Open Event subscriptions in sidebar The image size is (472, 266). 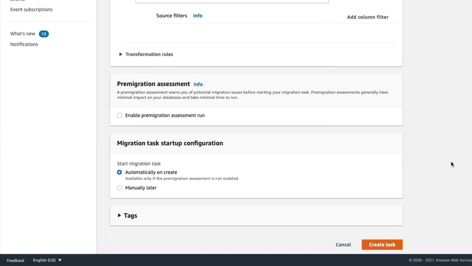(x=31, y=9)
